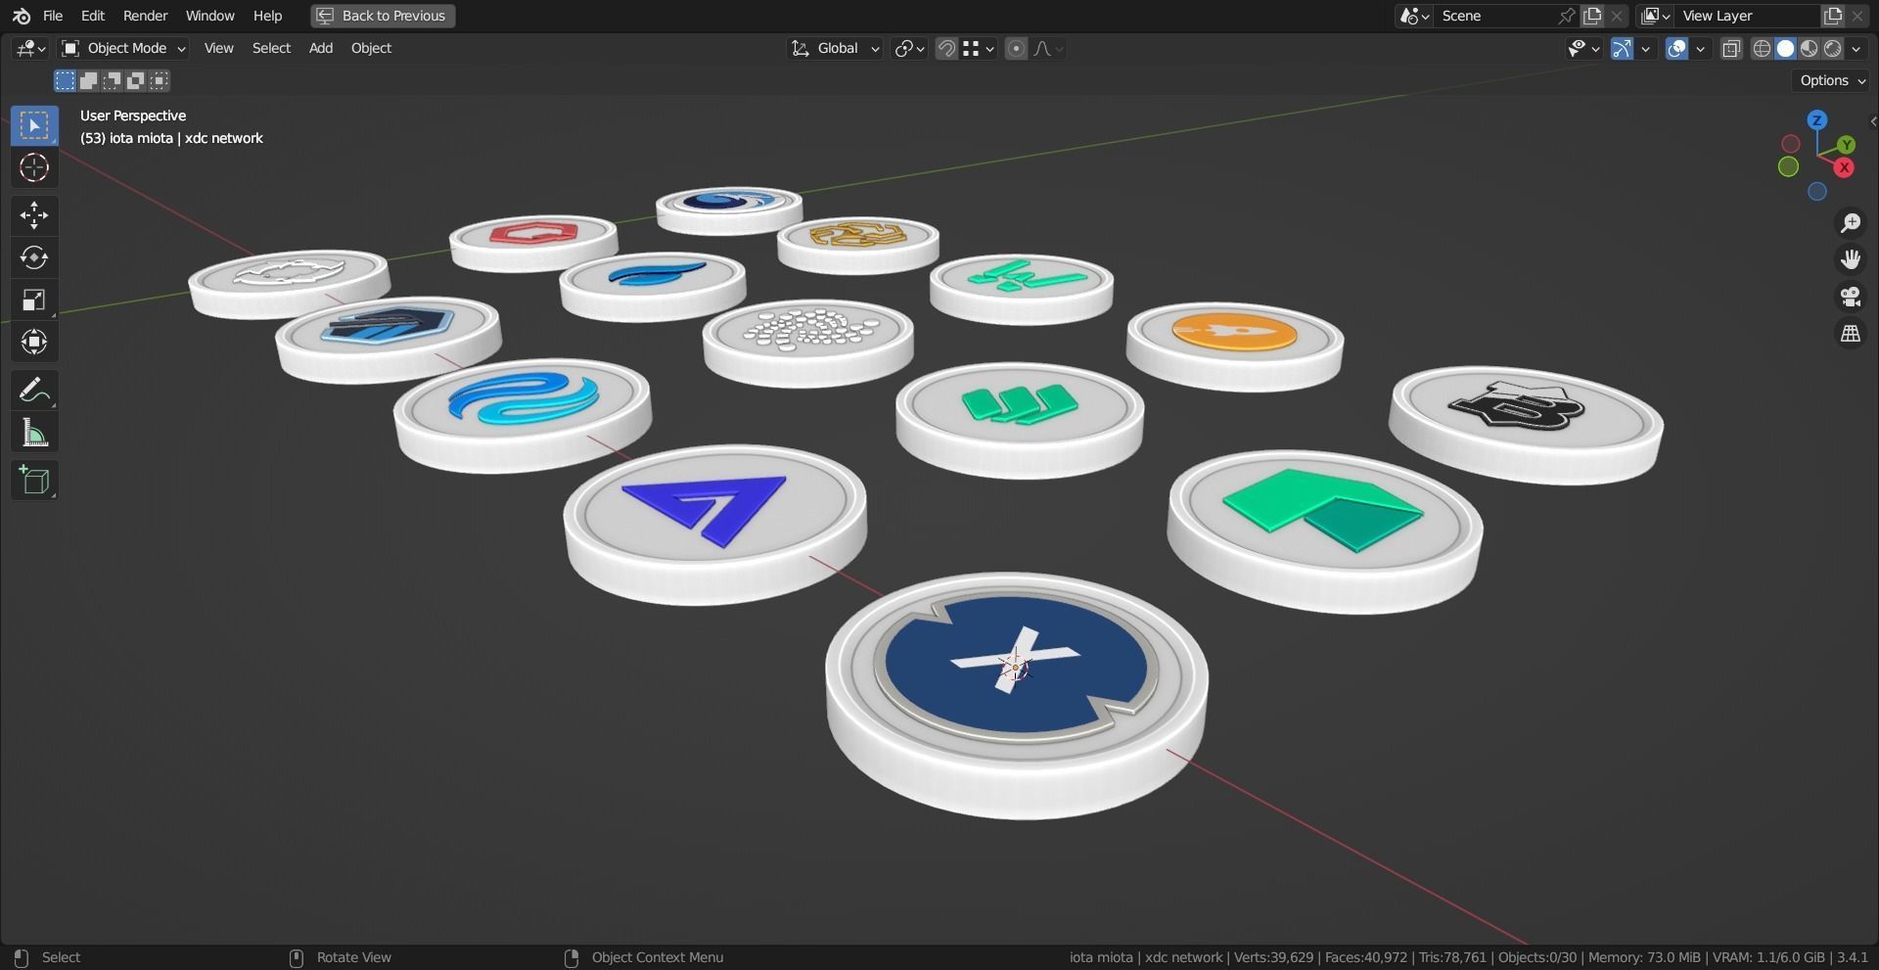
Task: Select the Rotate tool
Action: click(34, 257)
